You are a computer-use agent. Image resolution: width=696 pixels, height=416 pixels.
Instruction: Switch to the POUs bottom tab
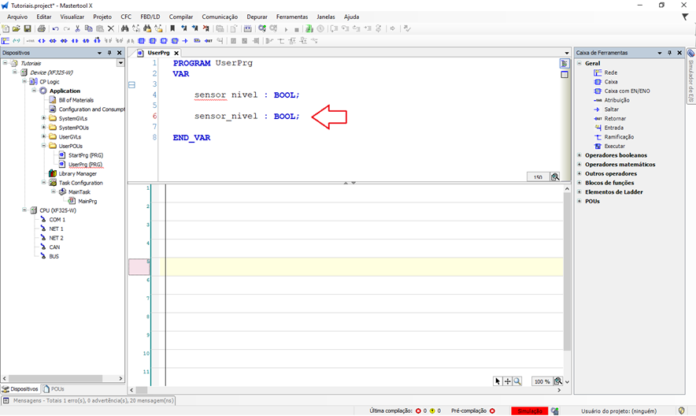pos(55,388)
